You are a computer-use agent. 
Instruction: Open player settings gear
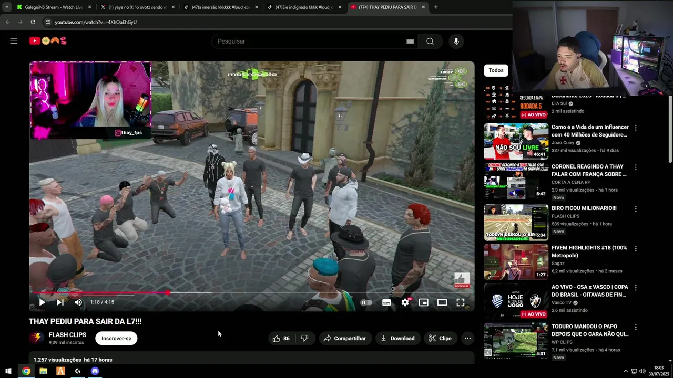(405, 302)
